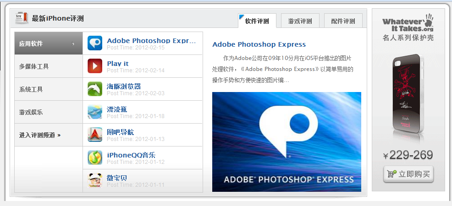Select the 系统工具 category

(x=49, y=89)
